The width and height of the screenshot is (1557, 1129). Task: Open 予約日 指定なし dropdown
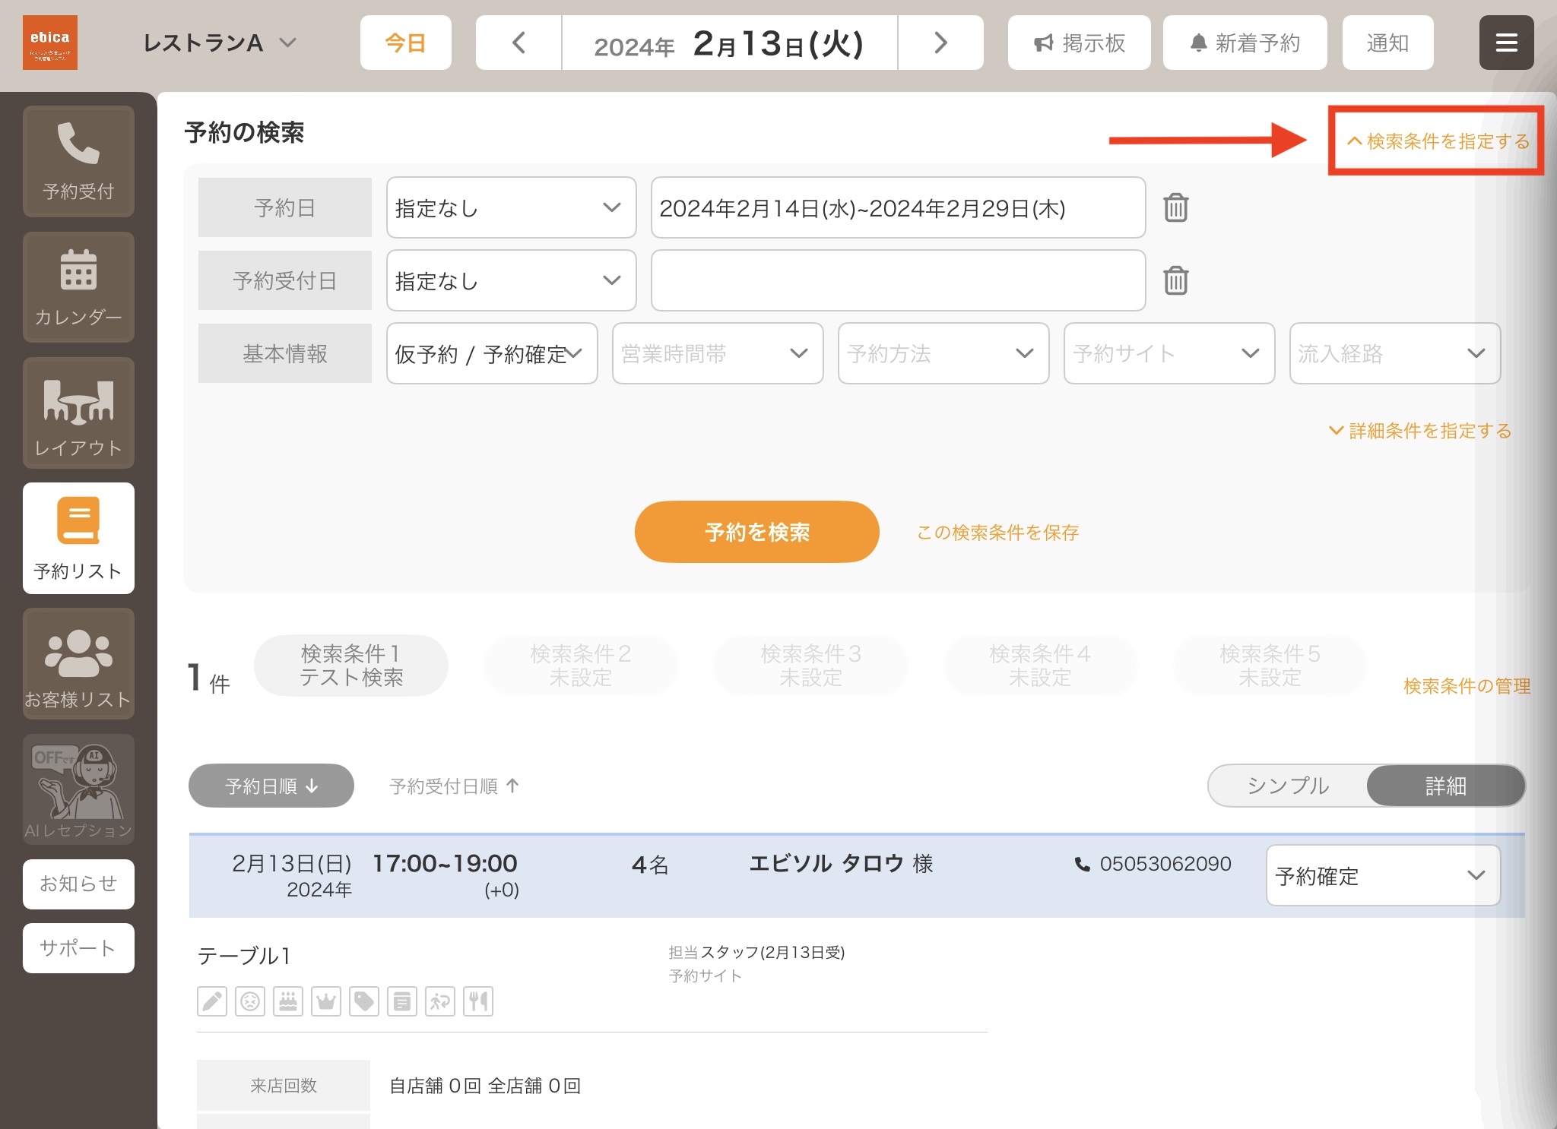(511, 207)
